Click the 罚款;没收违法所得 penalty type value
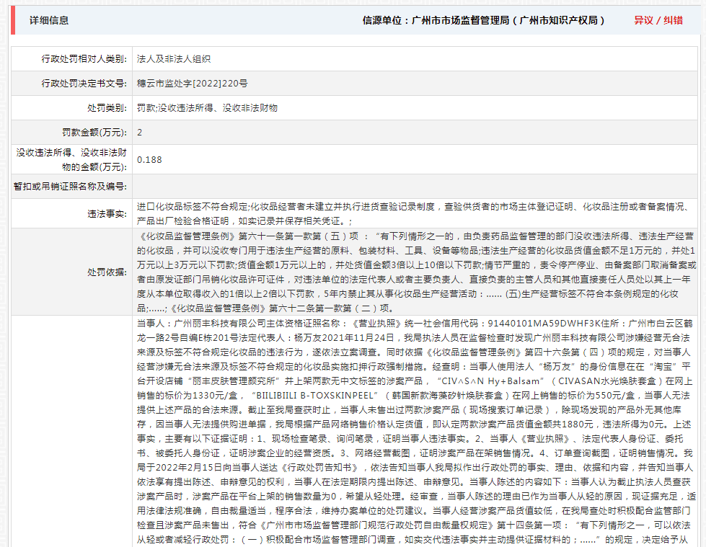The width and height of the screenshot is (706, 547). [x=207, y=108]
